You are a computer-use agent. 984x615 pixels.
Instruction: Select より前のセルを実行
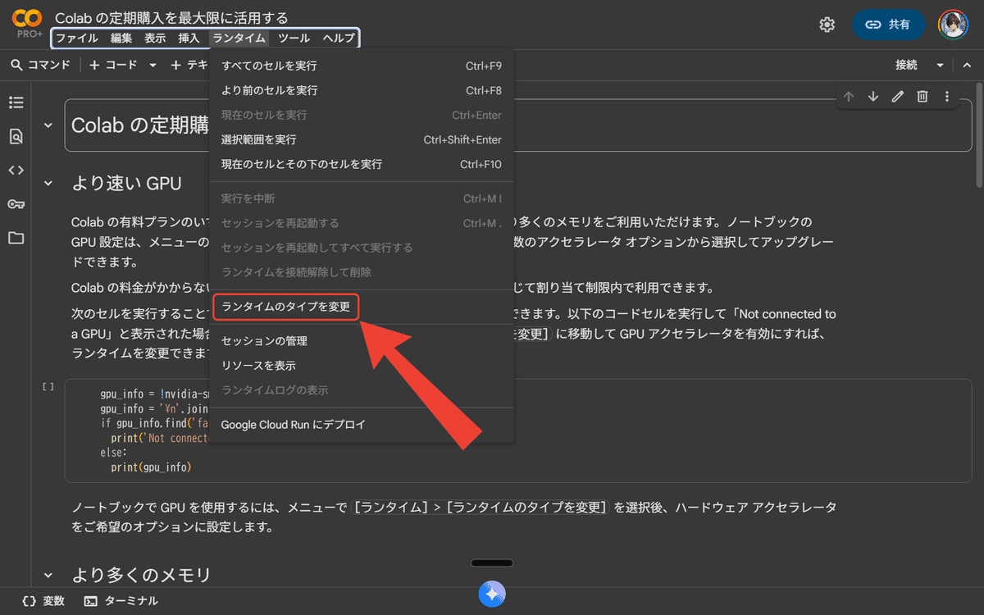pyautogui.click(x=362, y=90)
